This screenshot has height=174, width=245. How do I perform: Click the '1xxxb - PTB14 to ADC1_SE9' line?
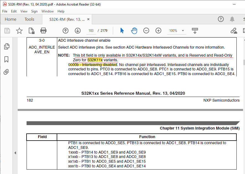pos(107,152)
